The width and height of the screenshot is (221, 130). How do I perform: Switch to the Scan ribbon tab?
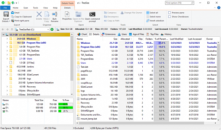coord(26,8)
